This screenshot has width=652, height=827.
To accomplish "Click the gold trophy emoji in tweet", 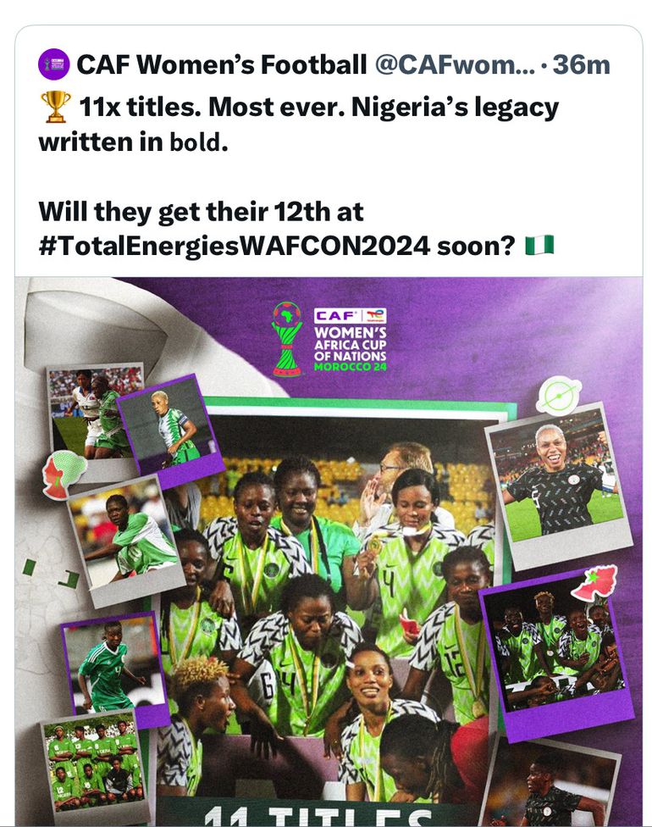I will pos(56,107).
